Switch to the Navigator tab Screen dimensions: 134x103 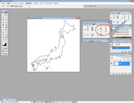(114, 14)
